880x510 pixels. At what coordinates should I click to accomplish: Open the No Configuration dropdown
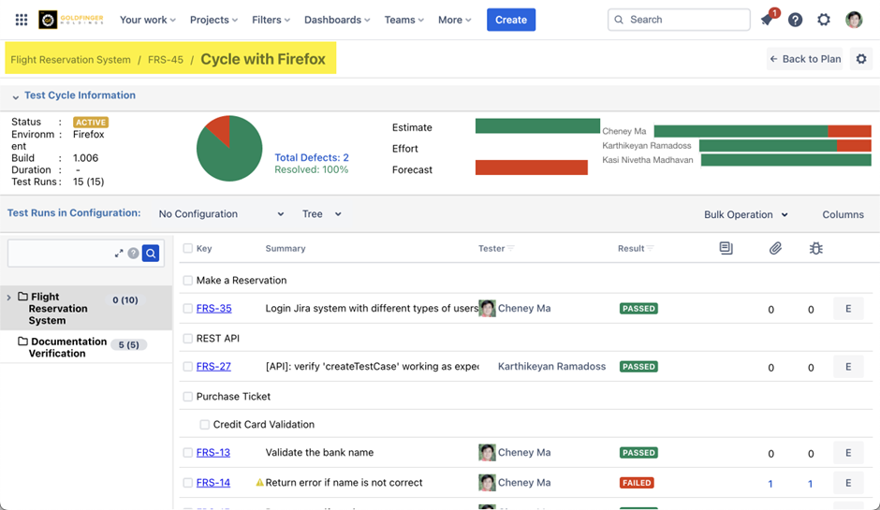pyautogui.click(x=221, y=214)
